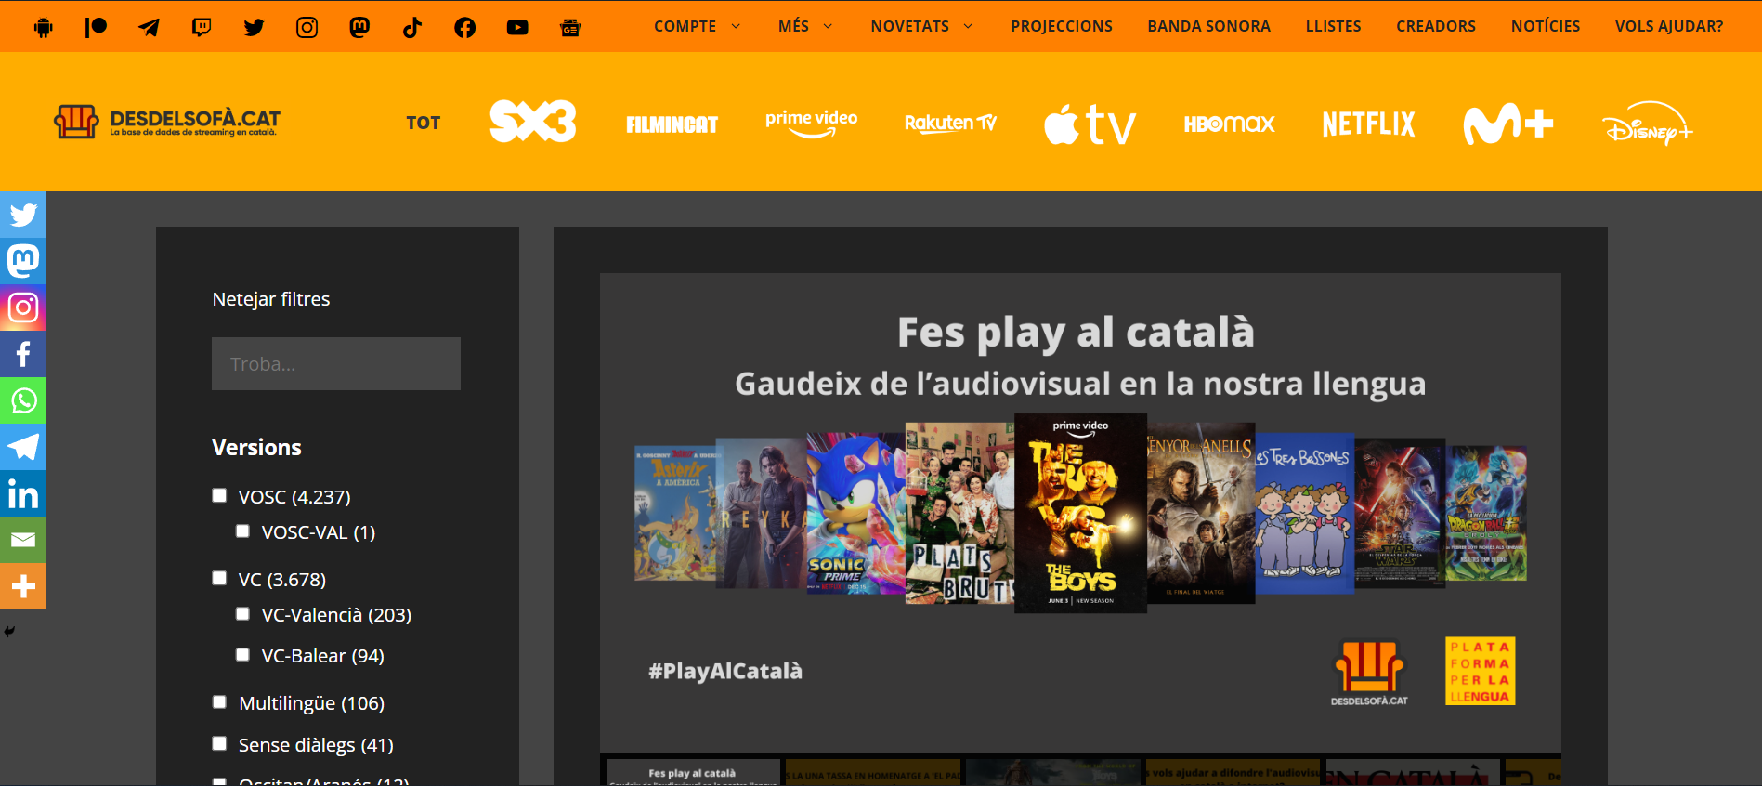Open more sharing options plus button

coord(23,586)
